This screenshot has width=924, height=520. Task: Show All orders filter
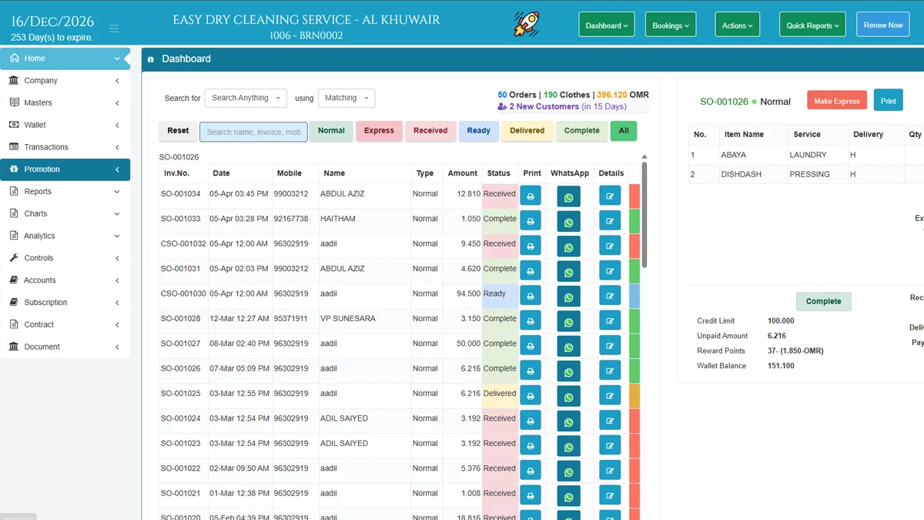click(x=623, y=131)
